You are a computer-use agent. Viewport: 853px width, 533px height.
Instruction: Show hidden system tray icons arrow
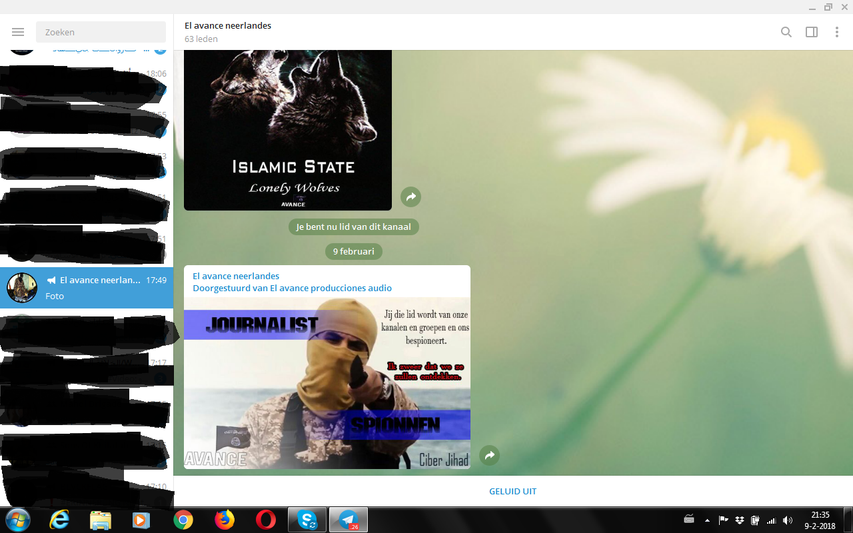coord(707,520)
